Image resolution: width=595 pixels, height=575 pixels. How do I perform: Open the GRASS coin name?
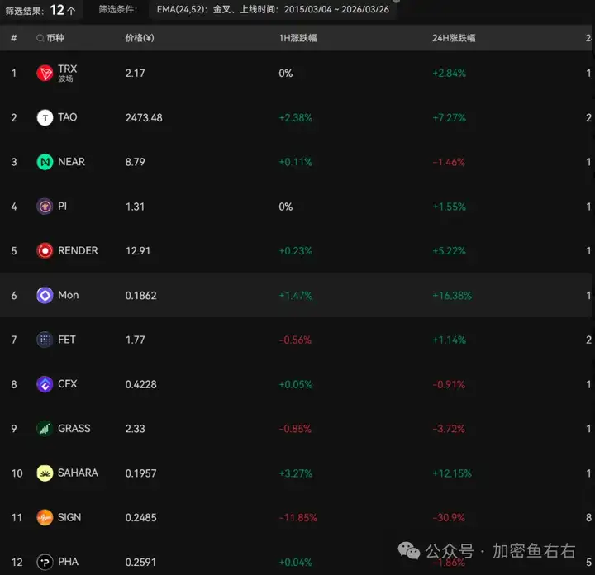click(x=74, y=429)
